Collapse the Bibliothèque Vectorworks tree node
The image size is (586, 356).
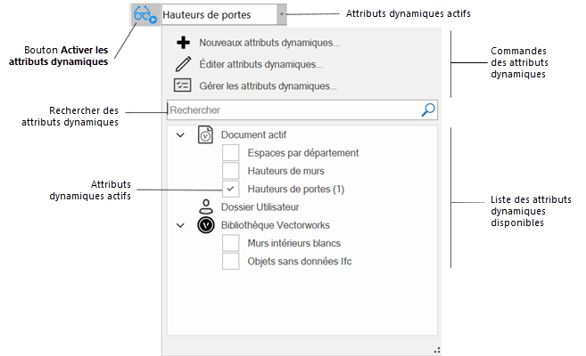[x=180, y=225]
